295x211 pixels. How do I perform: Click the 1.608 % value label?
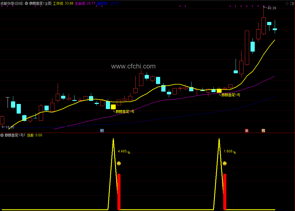(x=230, y=152)
